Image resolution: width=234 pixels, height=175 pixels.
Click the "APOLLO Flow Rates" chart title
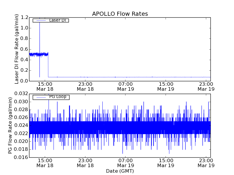120,14
